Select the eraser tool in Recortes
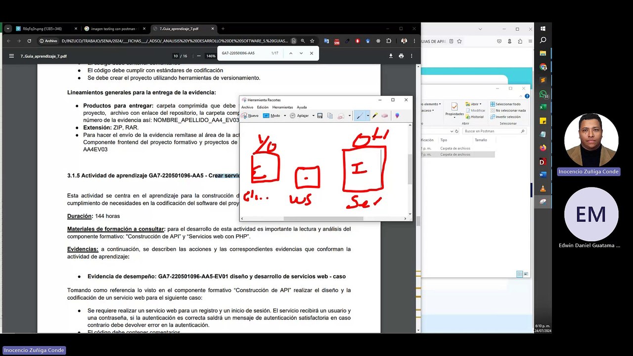The height and width of the screenshot is (356, 633). 385,116
